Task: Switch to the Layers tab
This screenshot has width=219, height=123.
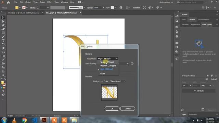Action: pos(184,114)
